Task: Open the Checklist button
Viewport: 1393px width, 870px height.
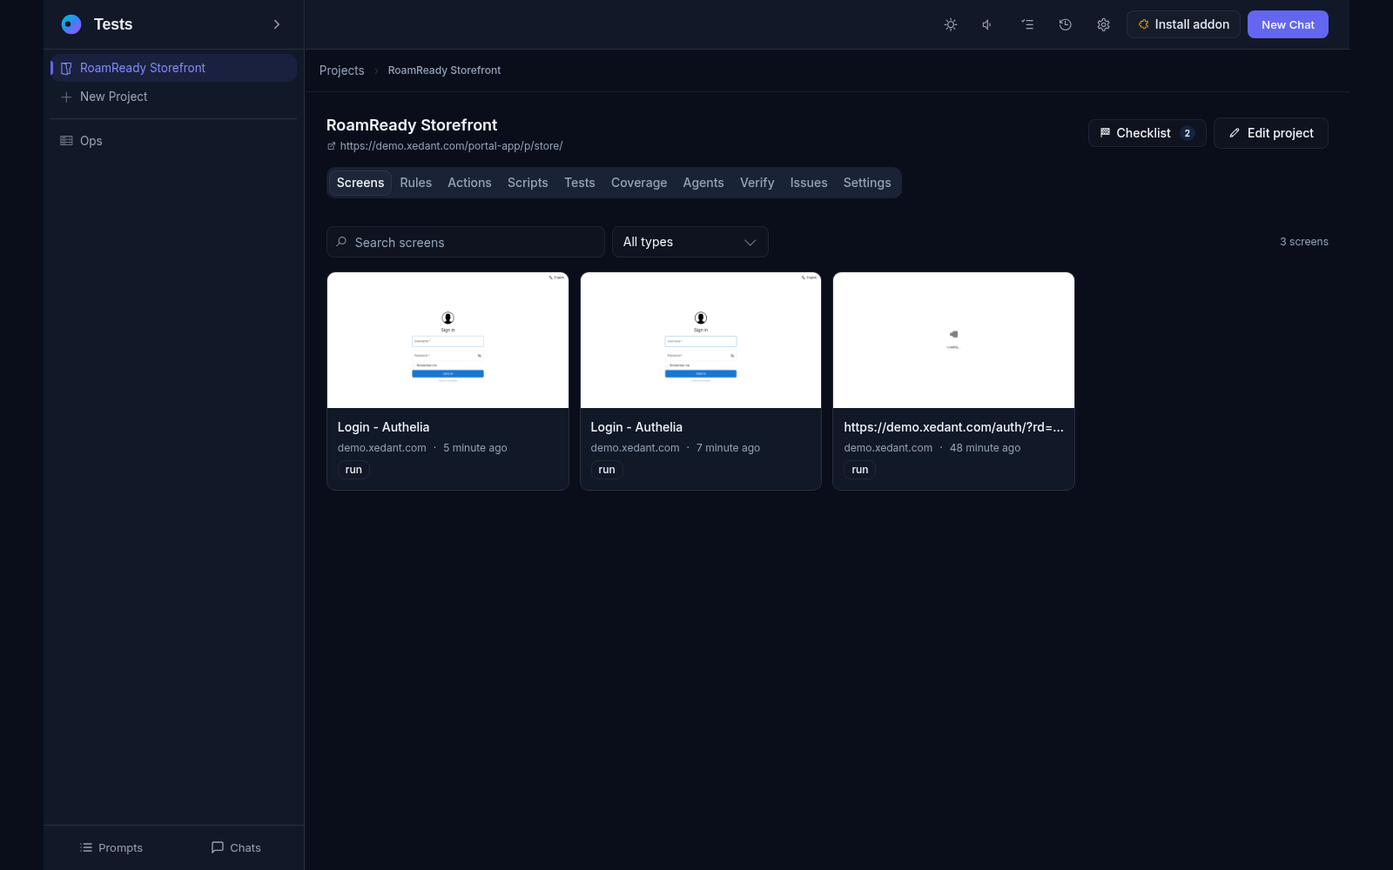Action: 1147,133
